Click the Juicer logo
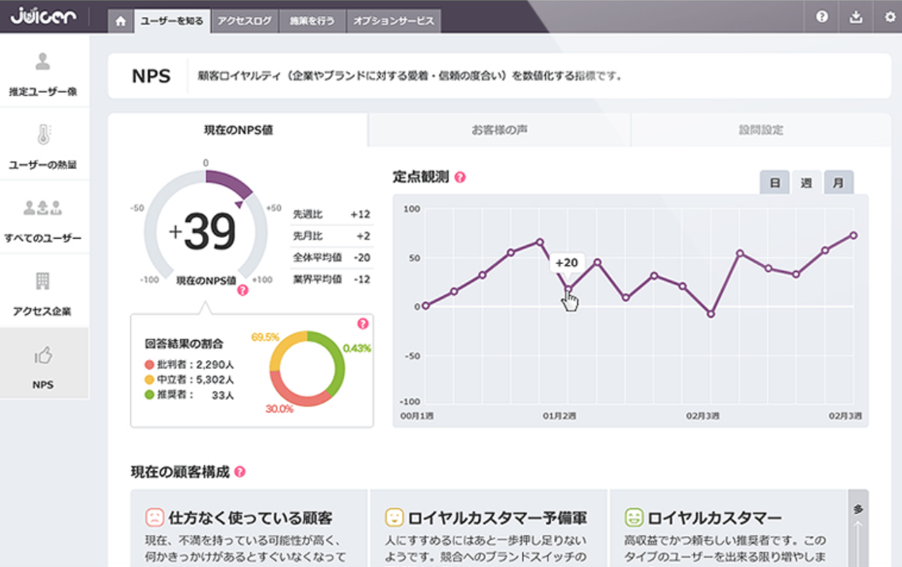The height and width of the screenshot is (567, 902). click(44, 16)
